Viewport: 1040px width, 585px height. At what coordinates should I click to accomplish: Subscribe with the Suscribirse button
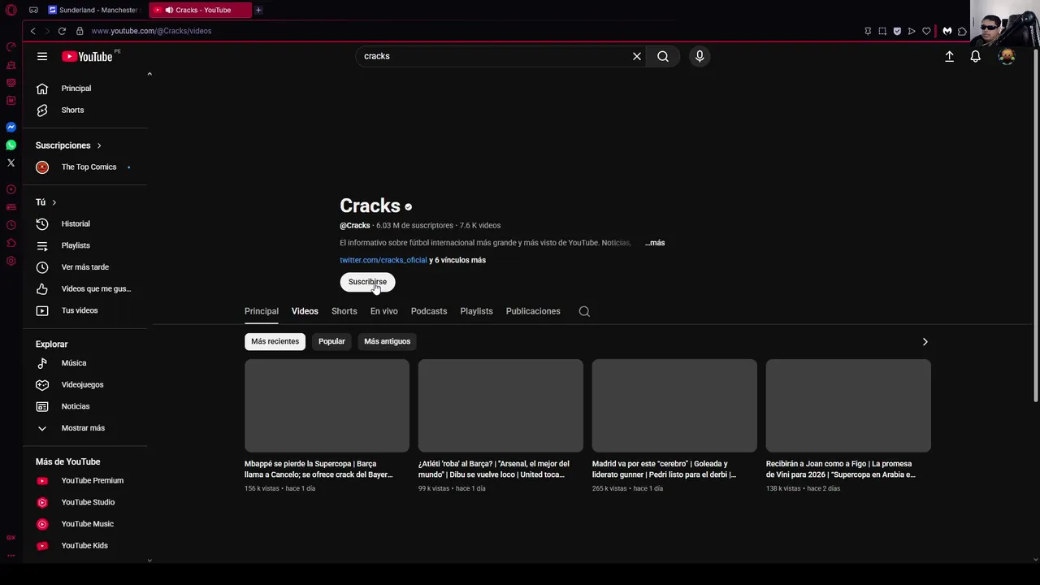(x=367, y=282)
